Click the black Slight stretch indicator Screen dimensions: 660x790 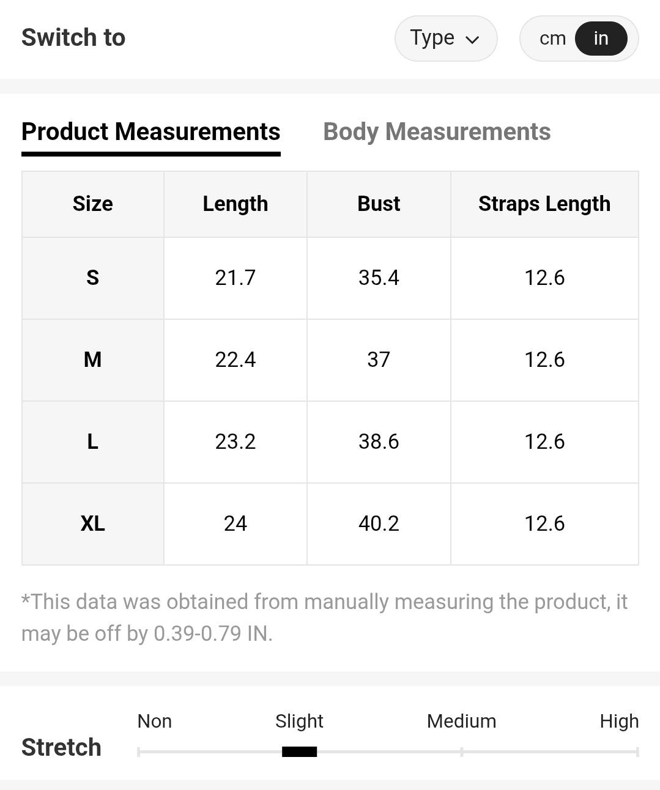coord(300,751)
